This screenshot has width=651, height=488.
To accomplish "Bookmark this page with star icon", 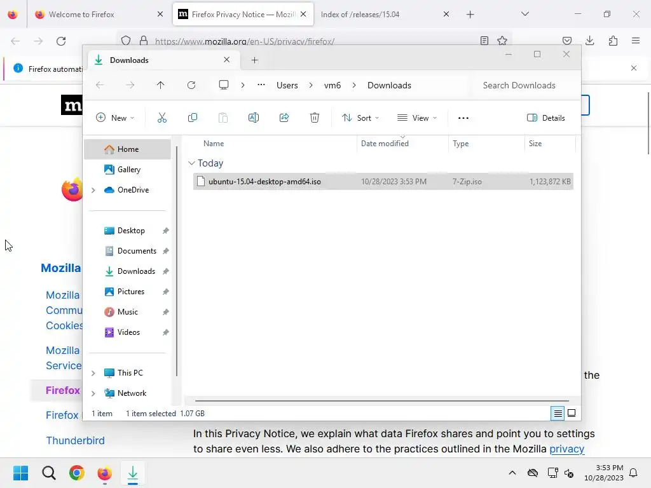I will click(x=502, y=41).
